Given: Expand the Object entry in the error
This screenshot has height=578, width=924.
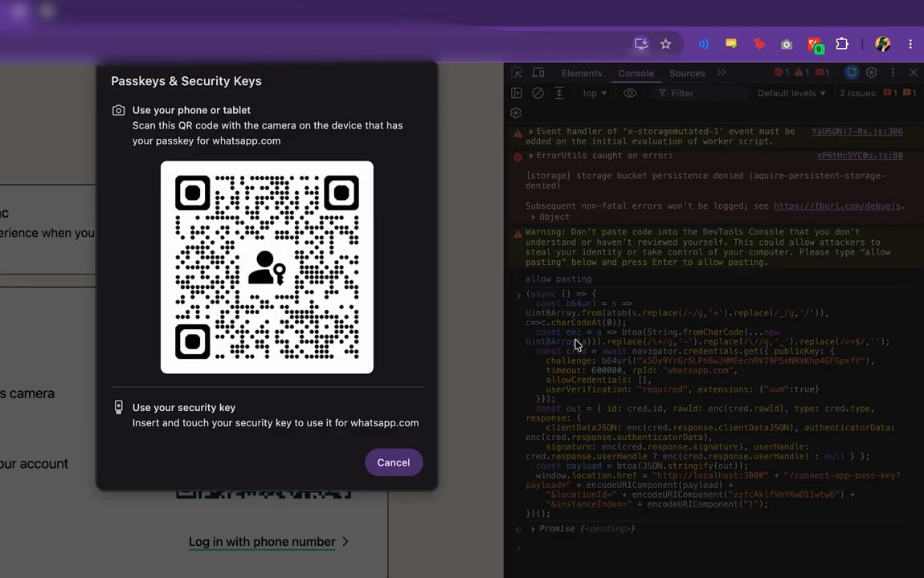Looking at the screenshot, I should 534,218.
